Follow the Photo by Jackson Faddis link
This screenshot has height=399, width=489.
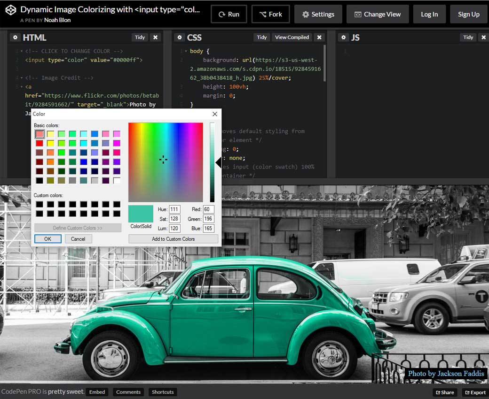point(445,374)
